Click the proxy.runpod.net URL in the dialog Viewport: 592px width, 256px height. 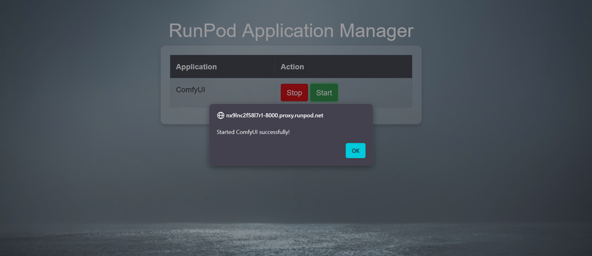(275, 115)
